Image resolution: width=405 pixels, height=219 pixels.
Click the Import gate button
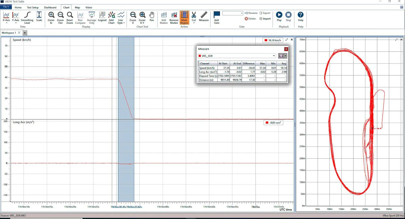click(x=265, y=19)
